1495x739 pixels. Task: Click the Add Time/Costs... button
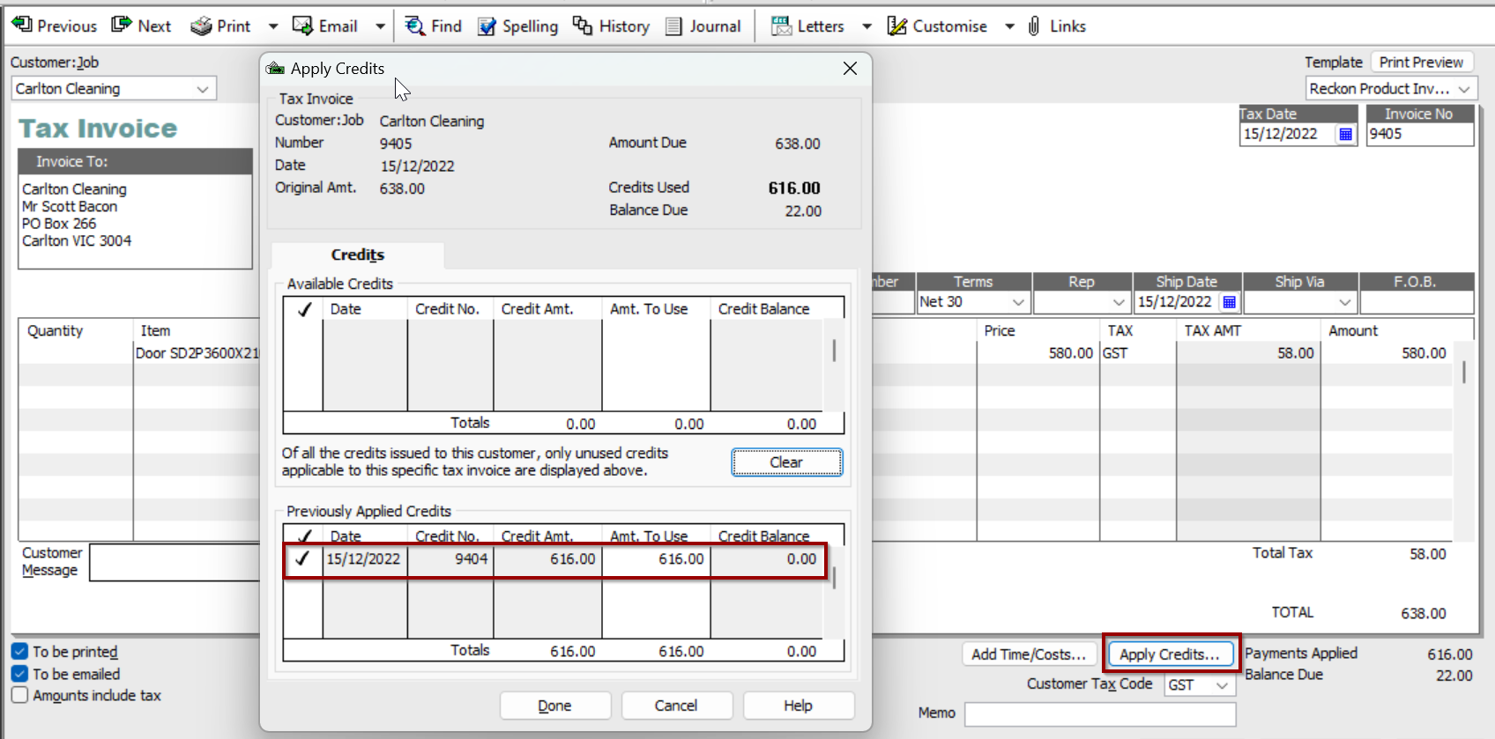tap(1029, 654)
